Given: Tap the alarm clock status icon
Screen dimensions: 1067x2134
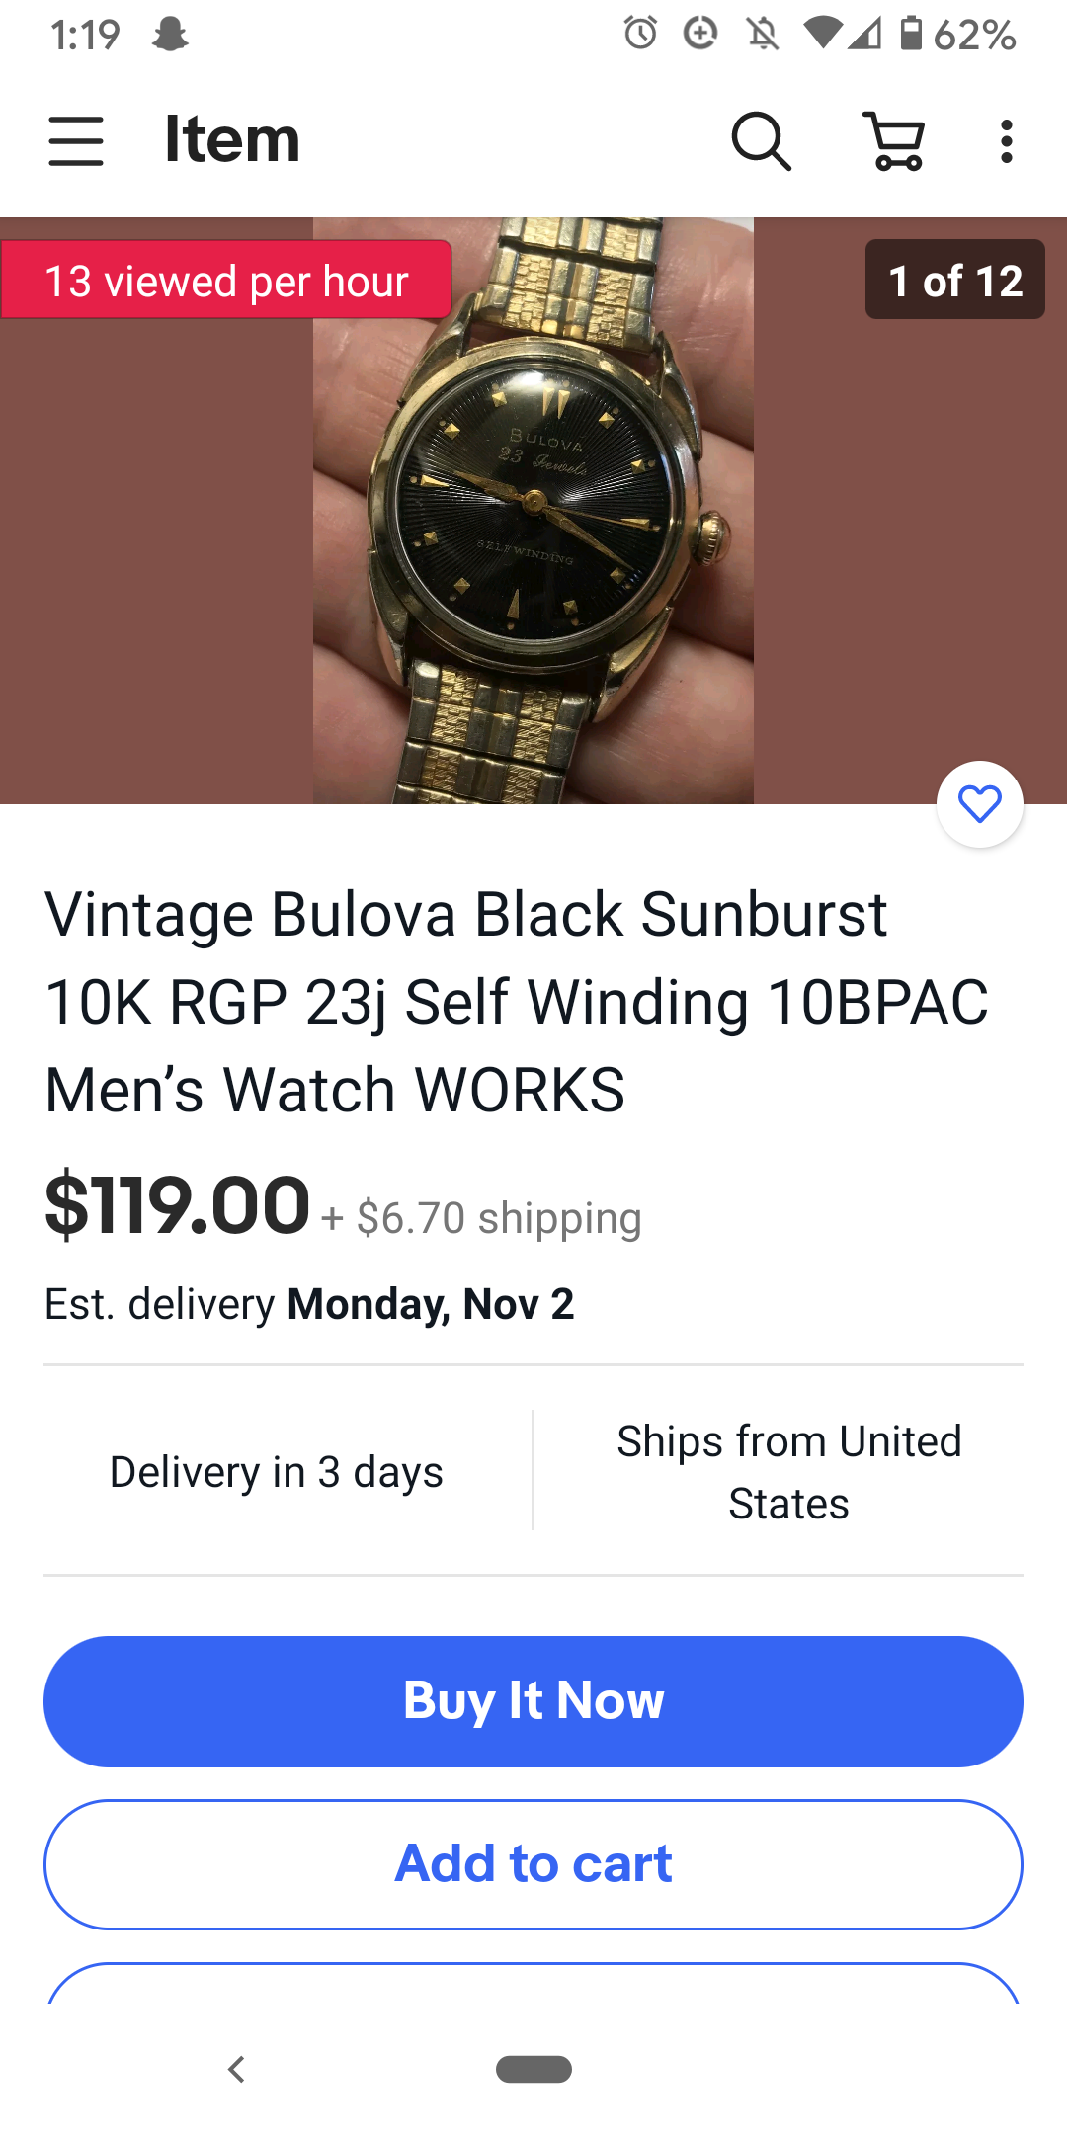Looking at the screenshot, I should pyautogui.click(x=640, y=34).
